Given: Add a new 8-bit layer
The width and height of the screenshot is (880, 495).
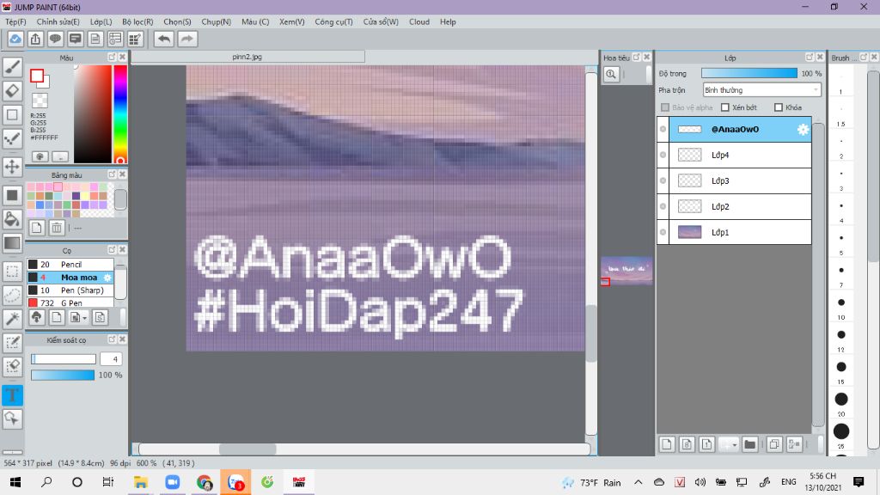Looking at the screenshot, I should (x=687, y=444).
